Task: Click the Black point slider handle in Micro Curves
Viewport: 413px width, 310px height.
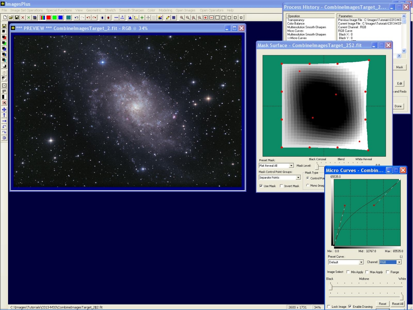Action: coord(330,287)
